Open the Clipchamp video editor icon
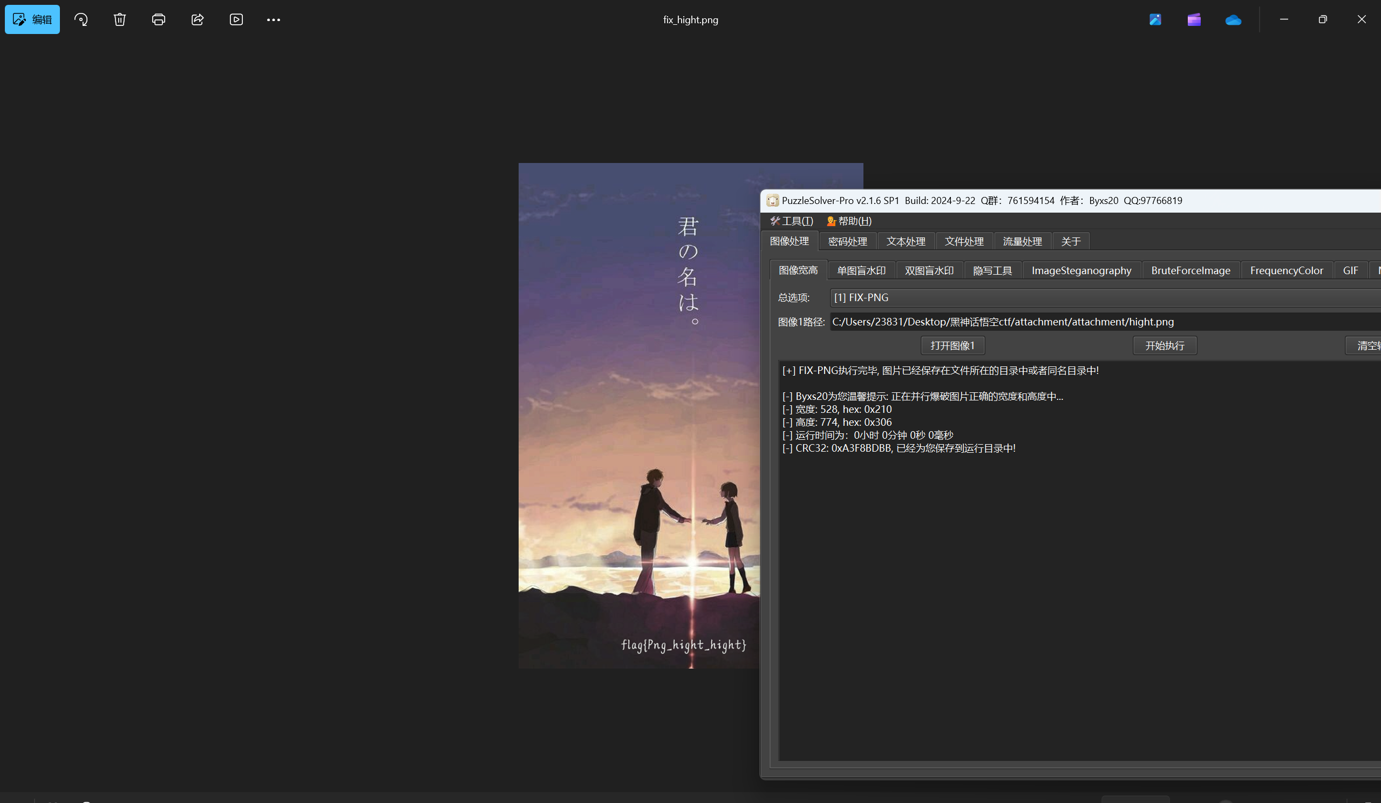Viewport: 1381px width, 803px height. pos(1194,20)
